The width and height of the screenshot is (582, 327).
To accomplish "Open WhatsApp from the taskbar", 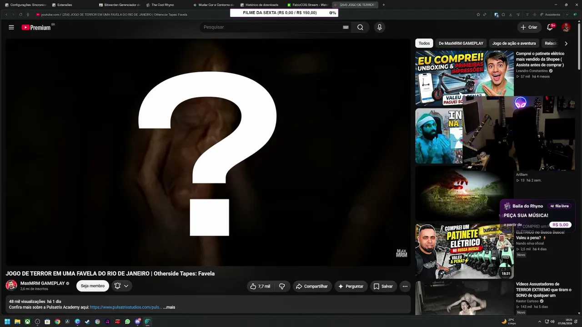I will coord(127,322).
